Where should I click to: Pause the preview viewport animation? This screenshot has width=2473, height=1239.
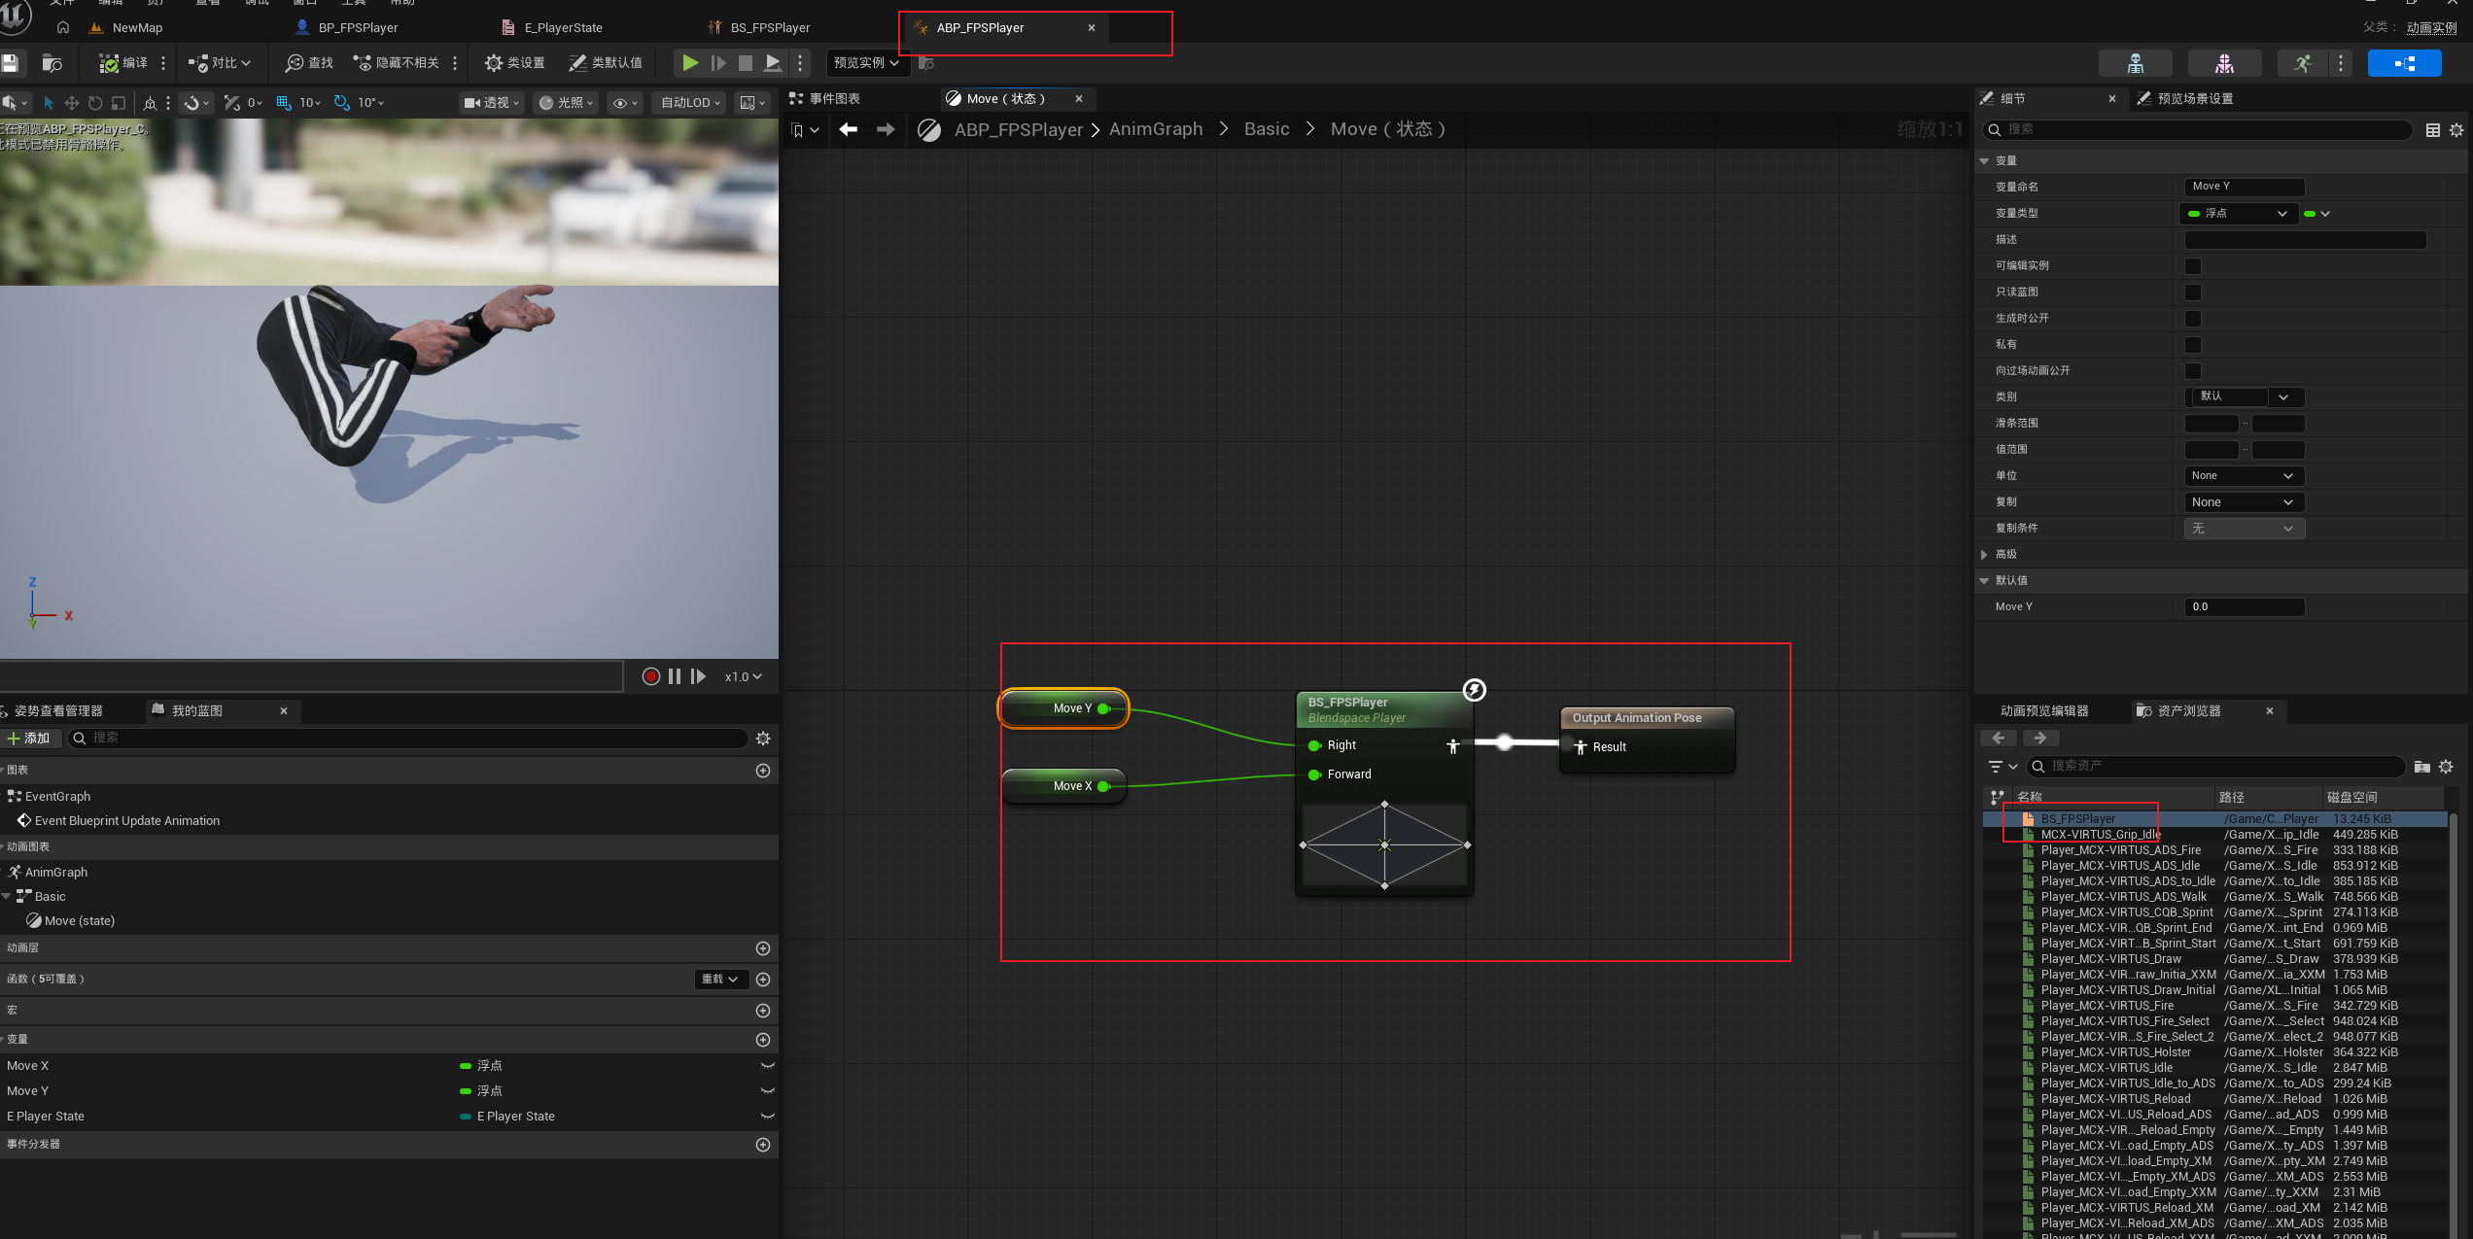pyautogui.click(x=675, y=676)
